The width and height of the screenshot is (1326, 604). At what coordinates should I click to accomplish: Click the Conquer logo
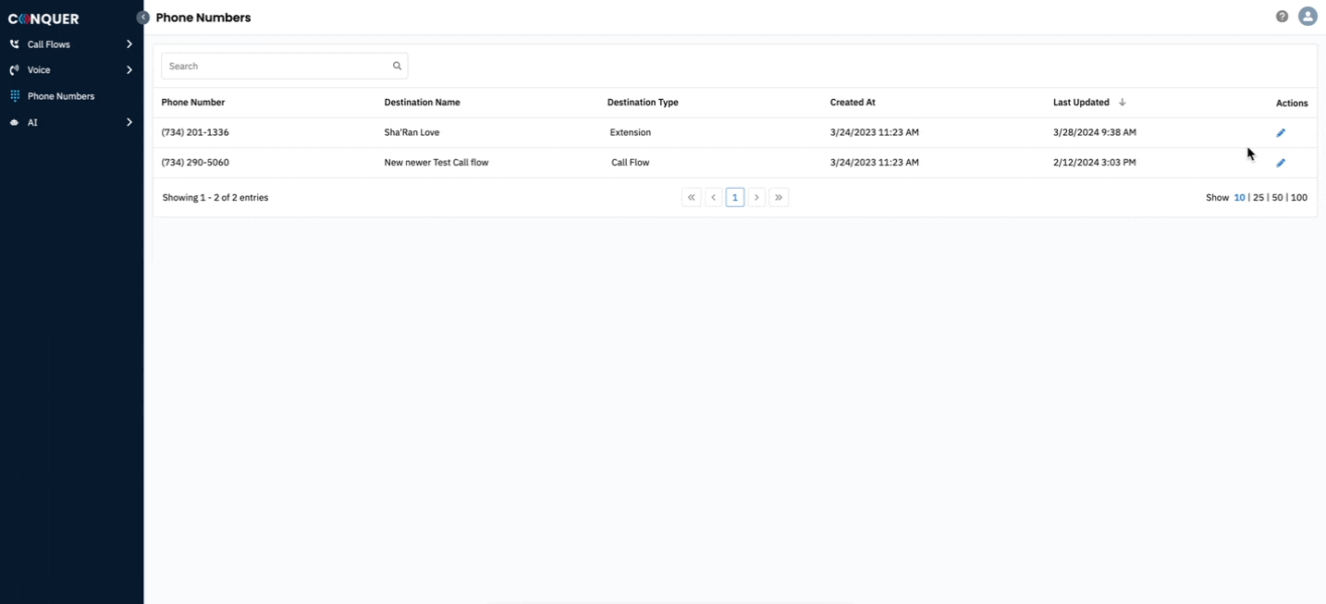(x=43, y=18)
